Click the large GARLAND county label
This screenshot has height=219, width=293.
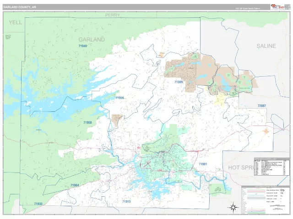click(92, 40)
